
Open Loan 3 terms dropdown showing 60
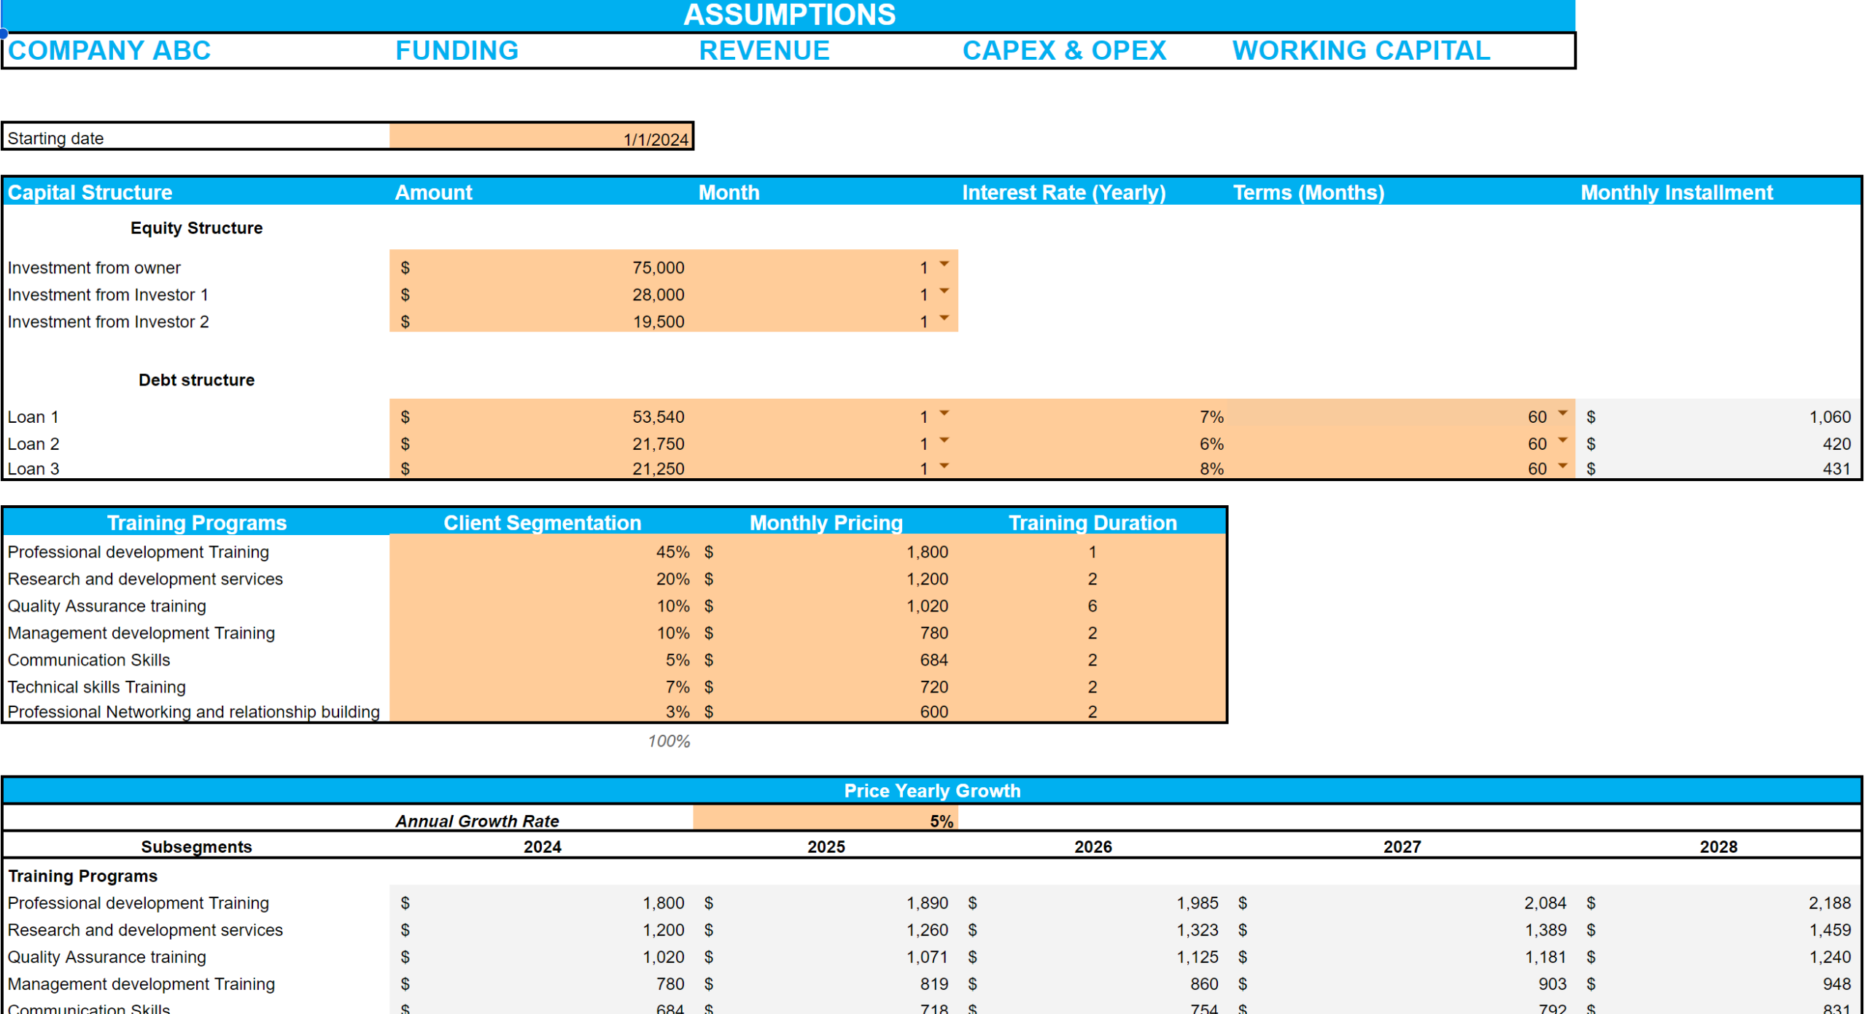(1562, 467)
